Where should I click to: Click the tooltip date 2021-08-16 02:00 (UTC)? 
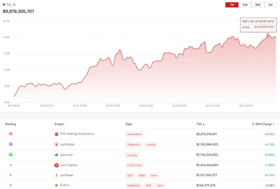coord(258,21)
